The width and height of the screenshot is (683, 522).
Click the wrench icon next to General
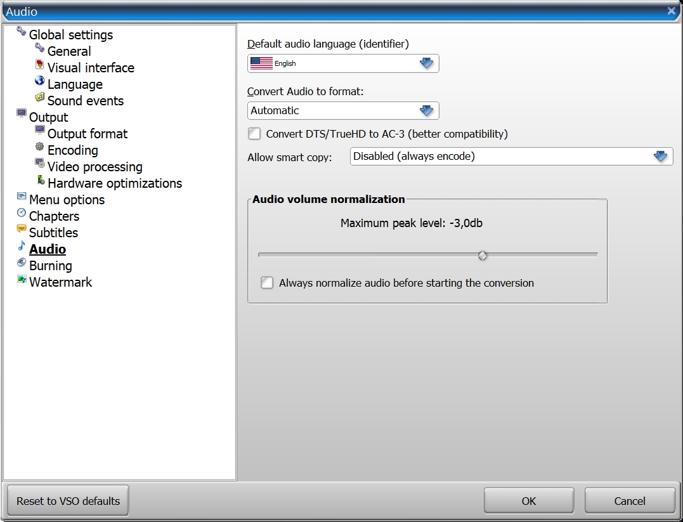(40, 48)
